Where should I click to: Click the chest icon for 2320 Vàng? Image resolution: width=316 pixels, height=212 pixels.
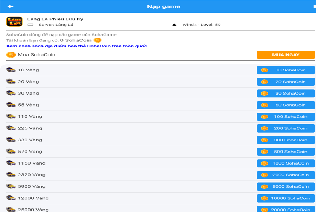pyautogui.click(x=11, y=175)
